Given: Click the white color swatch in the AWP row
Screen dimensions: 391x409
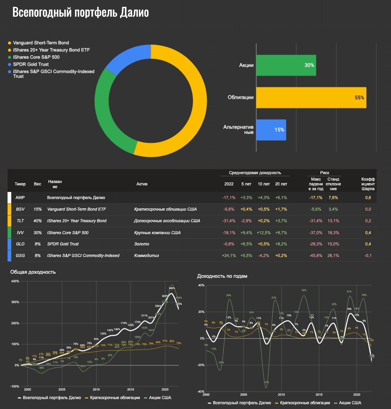Looking at the screenshot, I should pos(9,198).
